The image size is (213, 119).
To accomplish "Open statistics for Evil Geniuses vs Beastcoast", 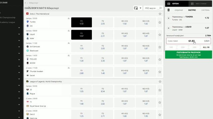I will (69, 43).
